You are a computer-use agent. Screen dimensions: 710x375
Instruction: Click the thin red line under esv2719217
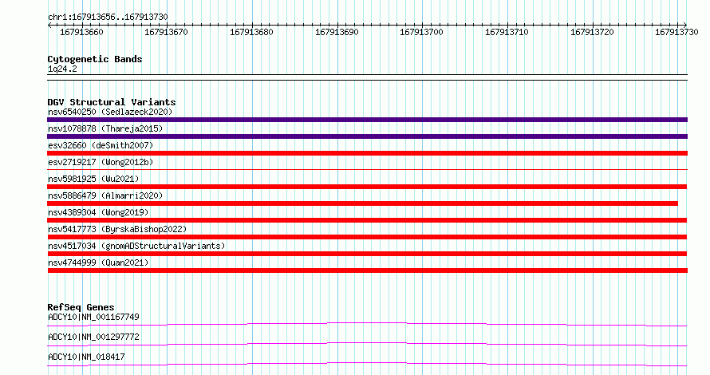click(x=367, y=170)
